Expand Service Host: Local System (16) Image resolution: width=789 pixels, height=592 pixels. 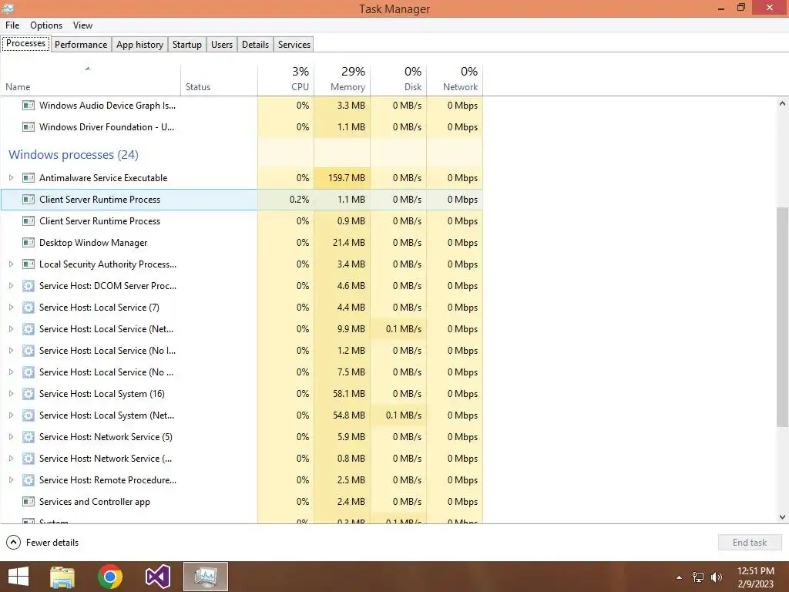pyautogui.click(x=11, y=394)
